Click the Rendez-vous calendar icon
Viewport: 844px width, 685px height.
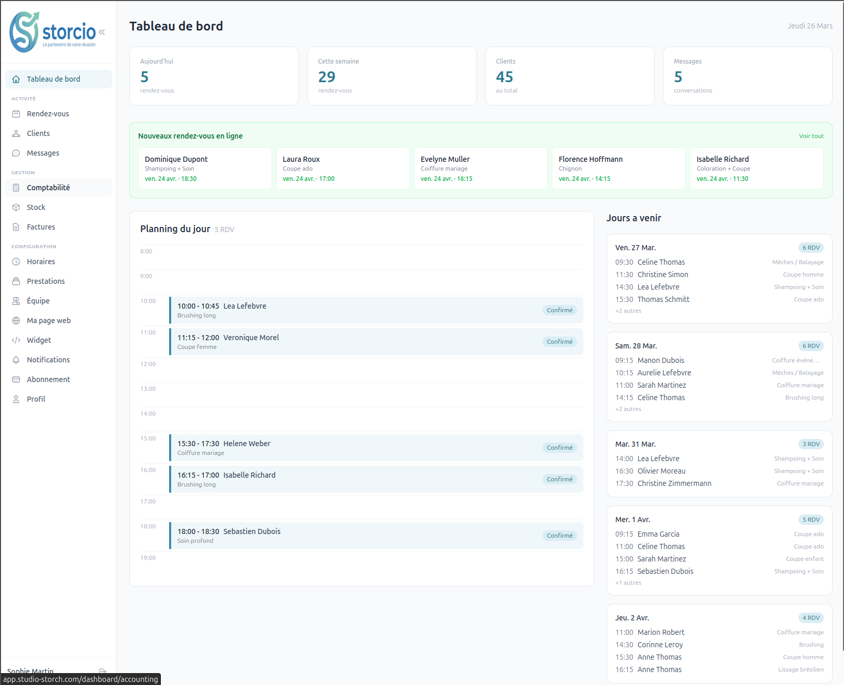click(16, 114)
